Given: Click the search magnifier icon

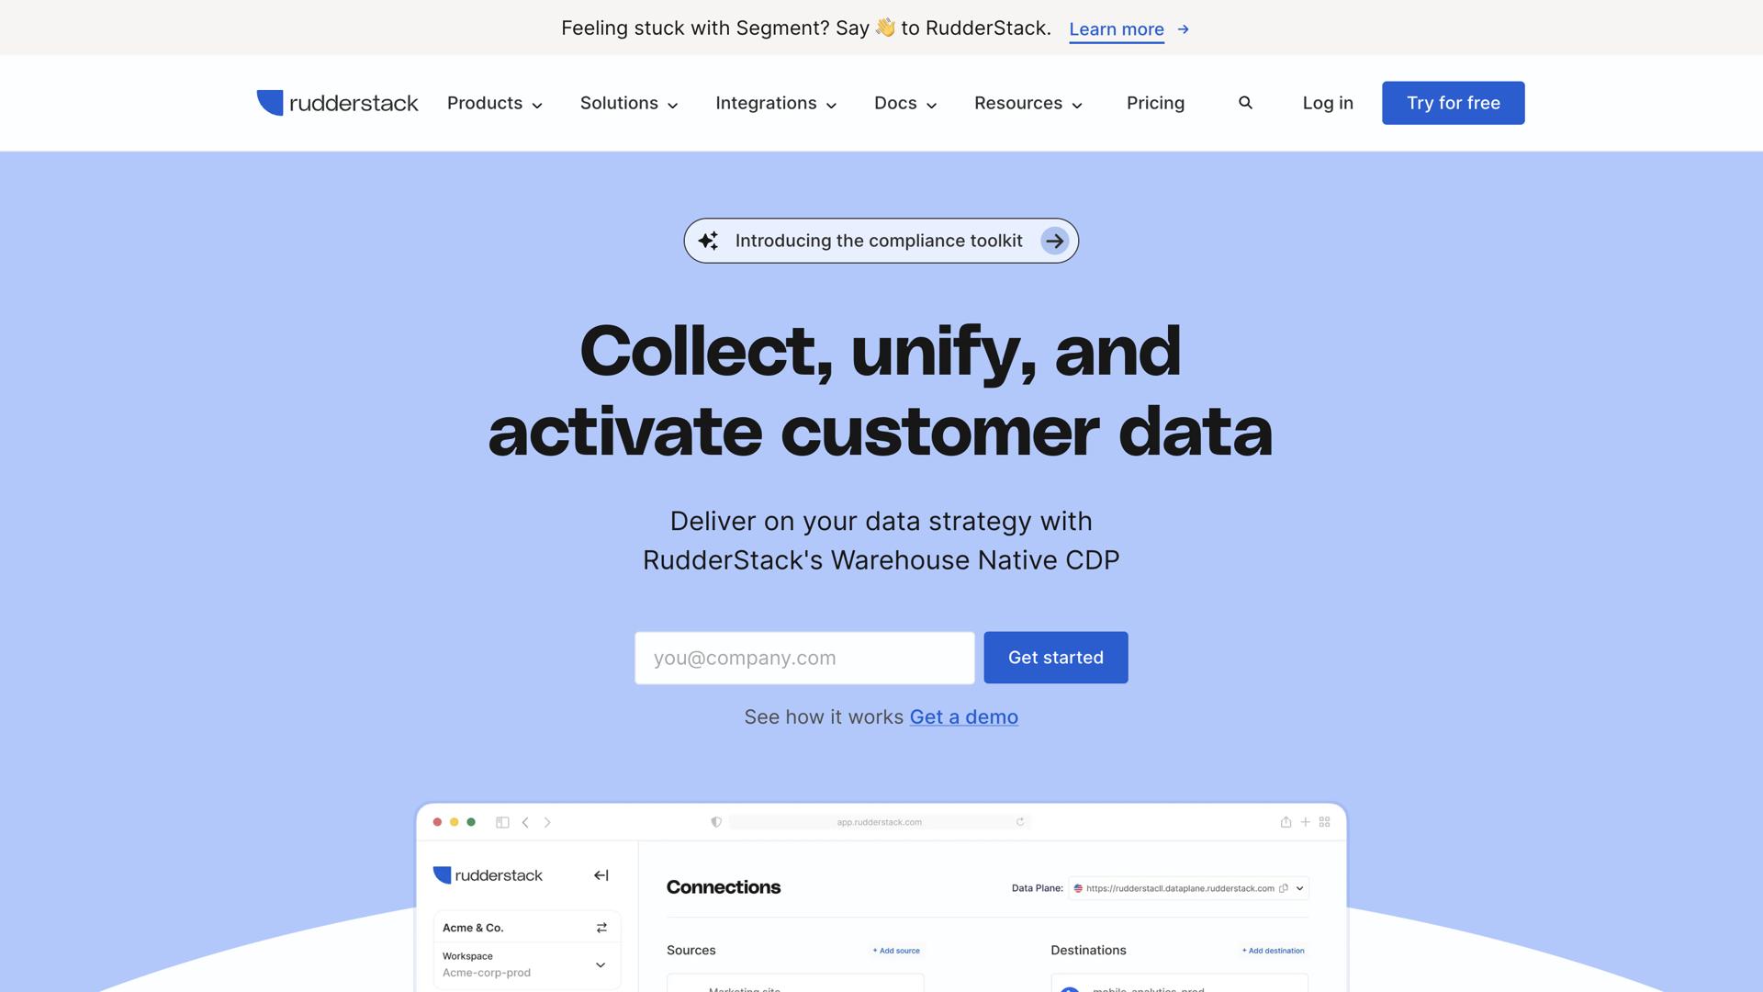Looking at the screenshot, I should 1245,103.
